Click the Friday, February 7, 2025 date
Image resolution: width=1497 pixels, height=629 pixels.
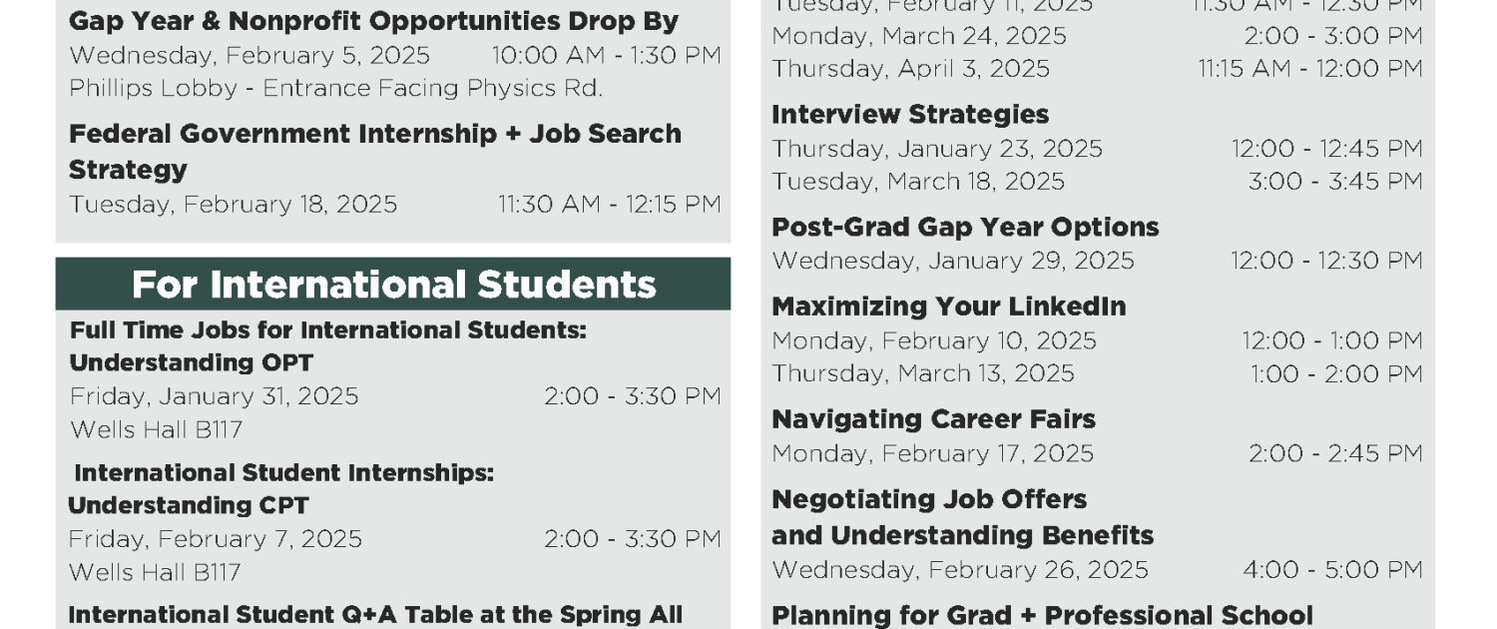pos(216,539)
